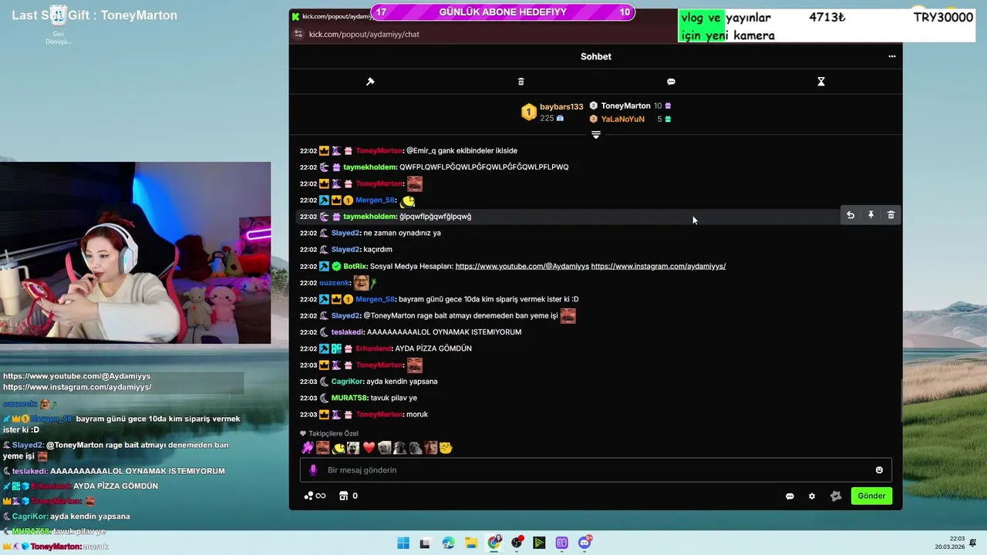
Task: Open the Windows Start menu
Action: tap(403, 543)
